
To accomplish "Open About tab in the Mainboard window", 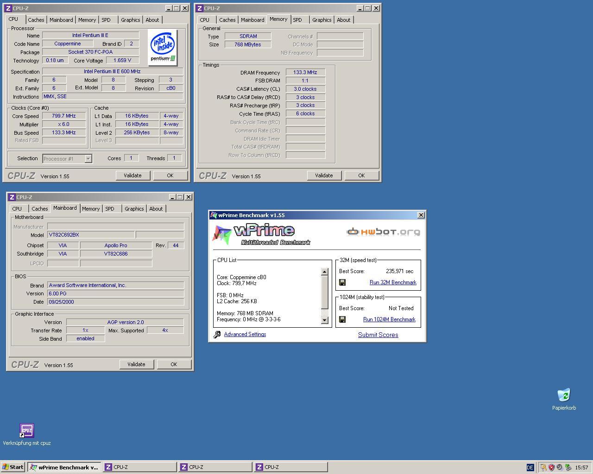I will tap(156, 209).
